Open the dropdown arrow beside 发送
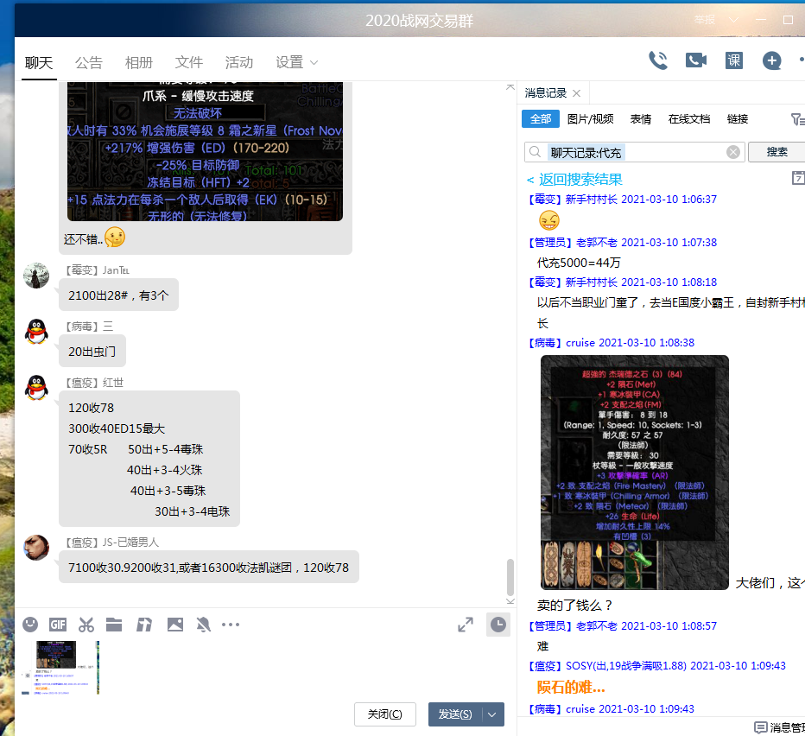The image size is (805, 736). 492,714
